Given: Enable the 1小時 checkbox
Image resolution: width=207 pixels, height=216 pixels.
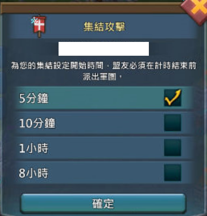Looking at the screenshot, I should (172, 148).
